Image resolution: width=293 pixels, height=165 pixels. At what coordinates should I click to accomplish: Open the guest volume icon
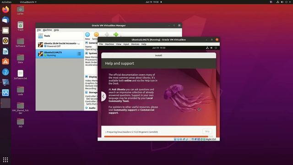click(x=212, y=48)
